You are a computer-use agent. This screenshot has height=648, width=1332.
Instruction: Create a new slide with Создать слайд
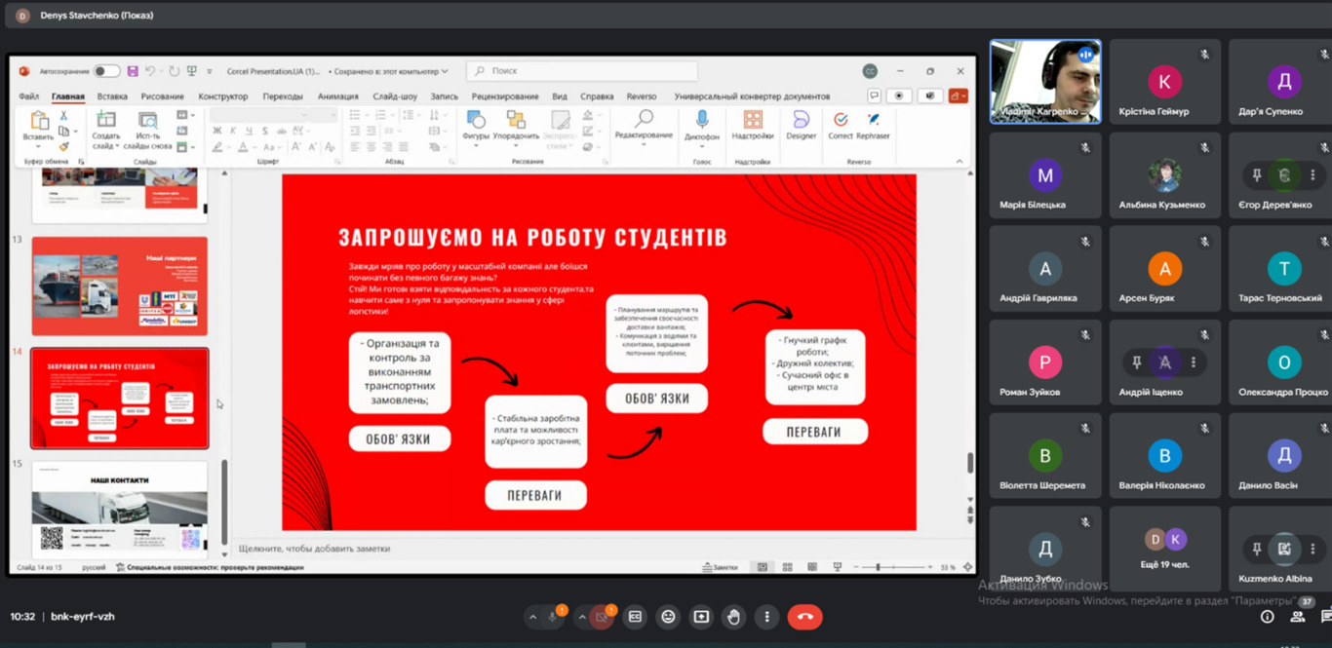pyautogui.click(x=106, y=129)
